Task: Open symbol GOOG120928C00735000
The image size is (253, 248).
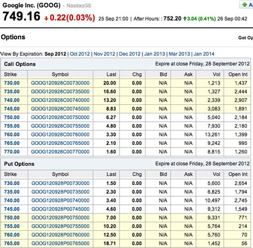Action: [x=60, y=91]
